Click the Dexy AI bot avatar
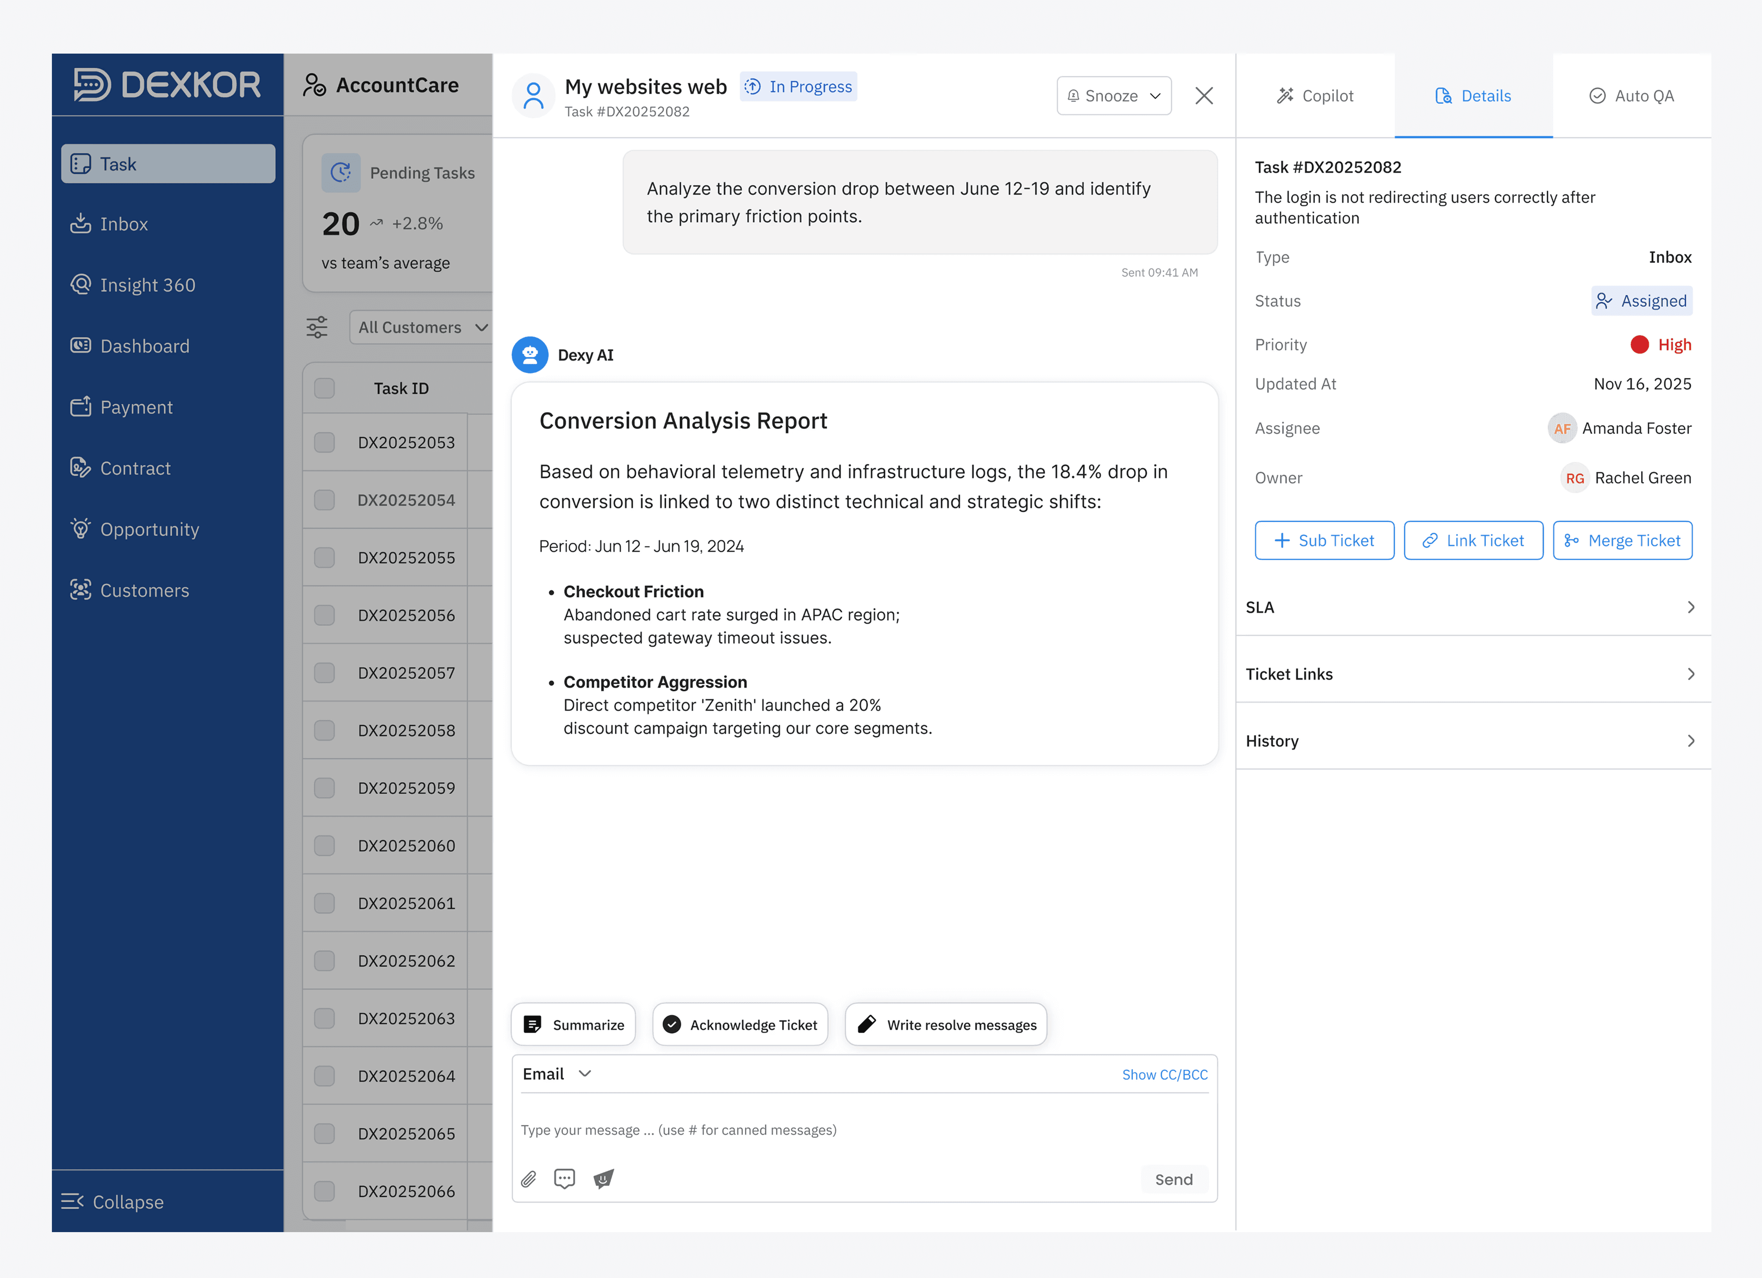The image size is (1762, 1278). (530, 355)
